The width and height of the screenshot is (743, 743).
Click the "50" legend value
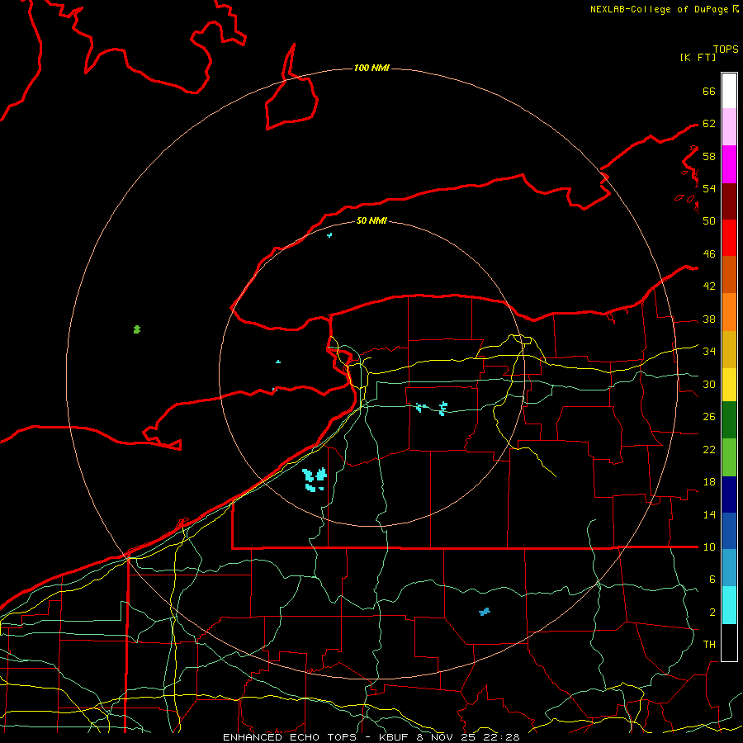click(709, 220)
